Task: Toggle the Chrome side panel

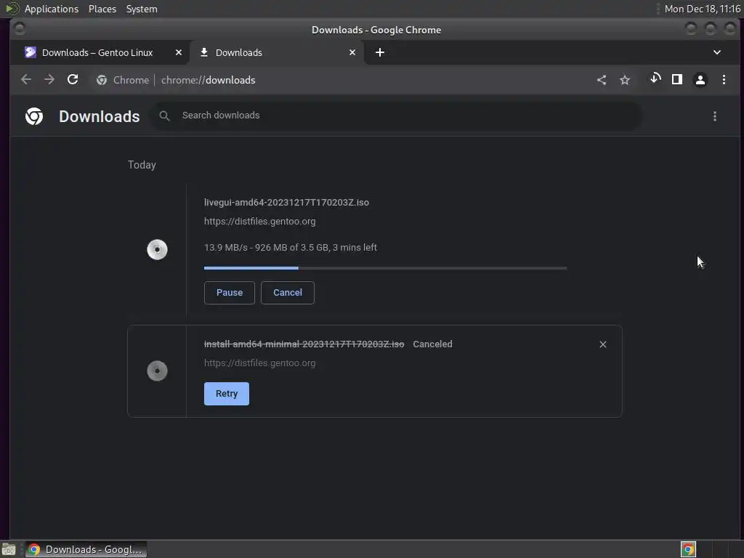Action: pyautogui.click(x=677, y=79)
